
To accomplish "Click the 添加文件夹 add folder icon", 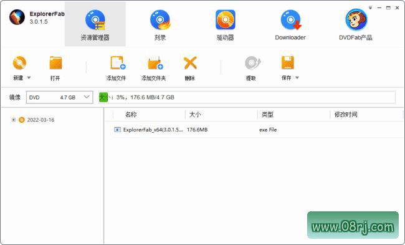I will point(155,63).
